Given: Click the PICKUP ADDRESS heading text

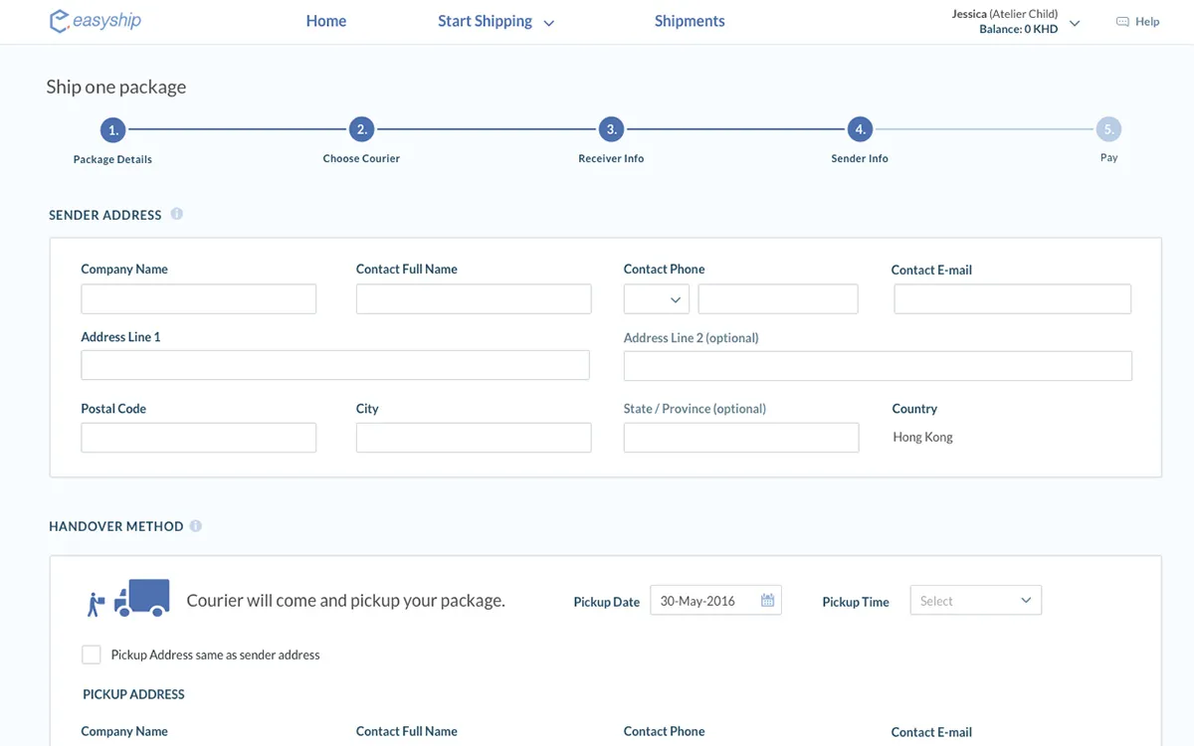Looking at the screenshot, I should pyautogui.click(x=133, y=694).
